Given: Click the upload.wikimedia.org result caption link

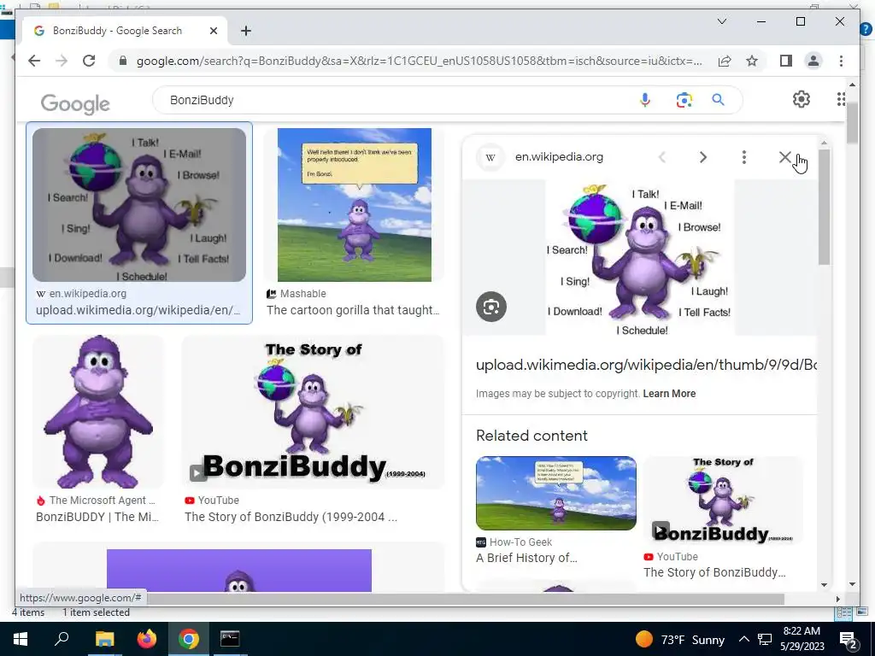Looking at the screenshot, I should point(138,310).
